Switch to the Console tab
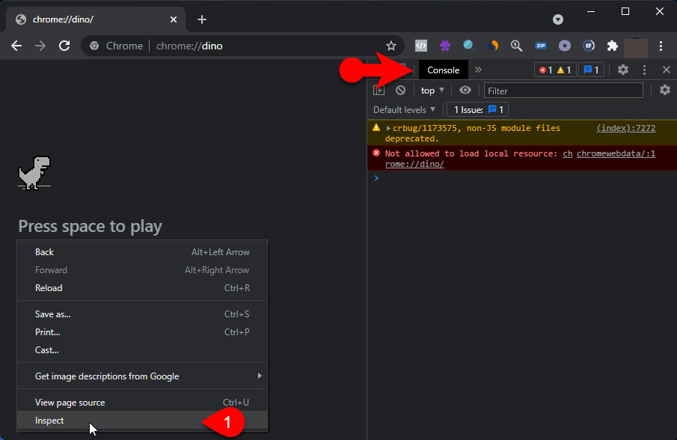 pos(443,70)
